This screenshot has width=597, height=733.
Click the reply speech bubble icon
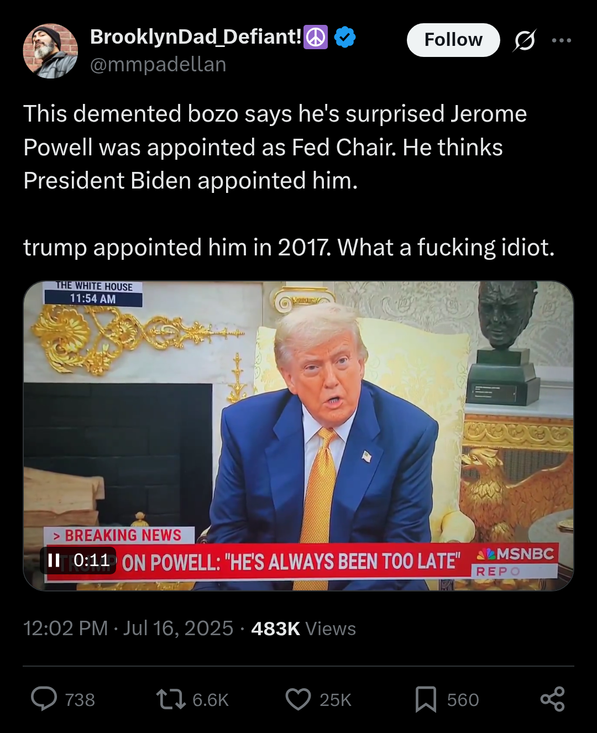[44, 699]
